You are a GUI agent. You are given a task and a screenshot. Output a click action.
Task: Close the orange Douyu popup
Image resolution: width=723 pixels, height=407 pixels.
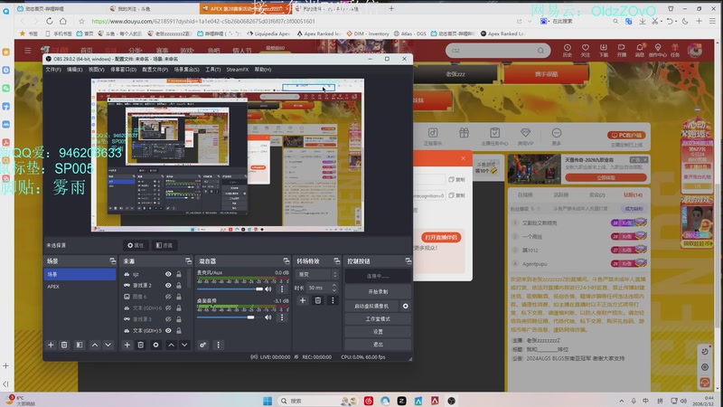[x=463, y=158]
